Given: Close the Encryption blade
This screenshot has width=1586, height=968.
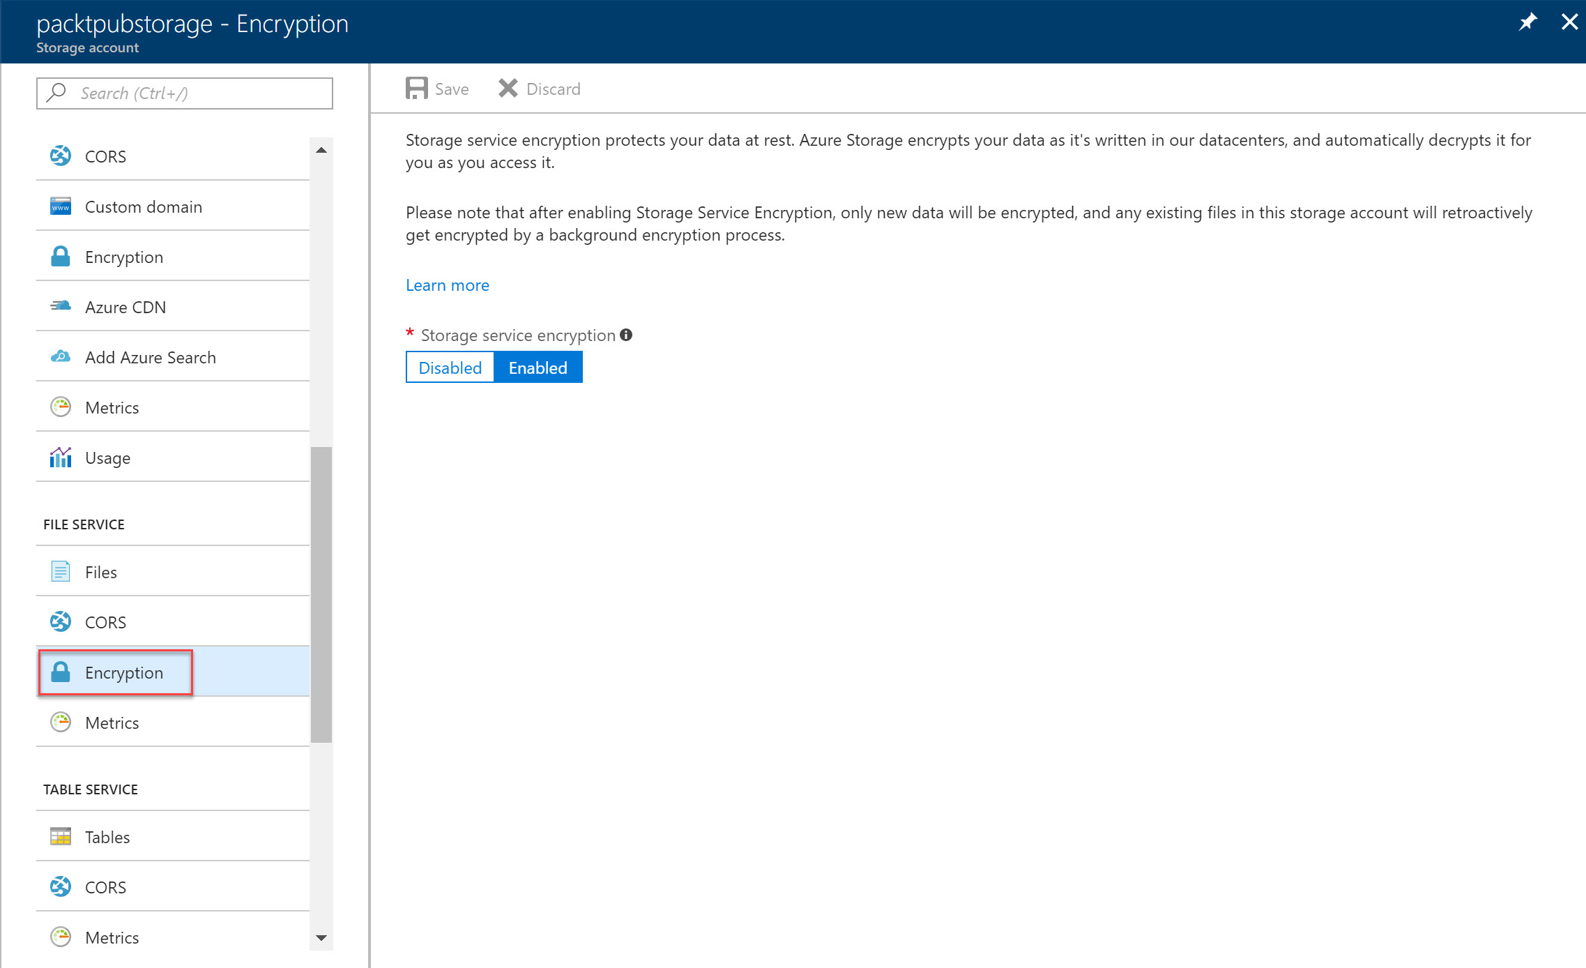Looking at the screenshot, I should [1569, 22].
